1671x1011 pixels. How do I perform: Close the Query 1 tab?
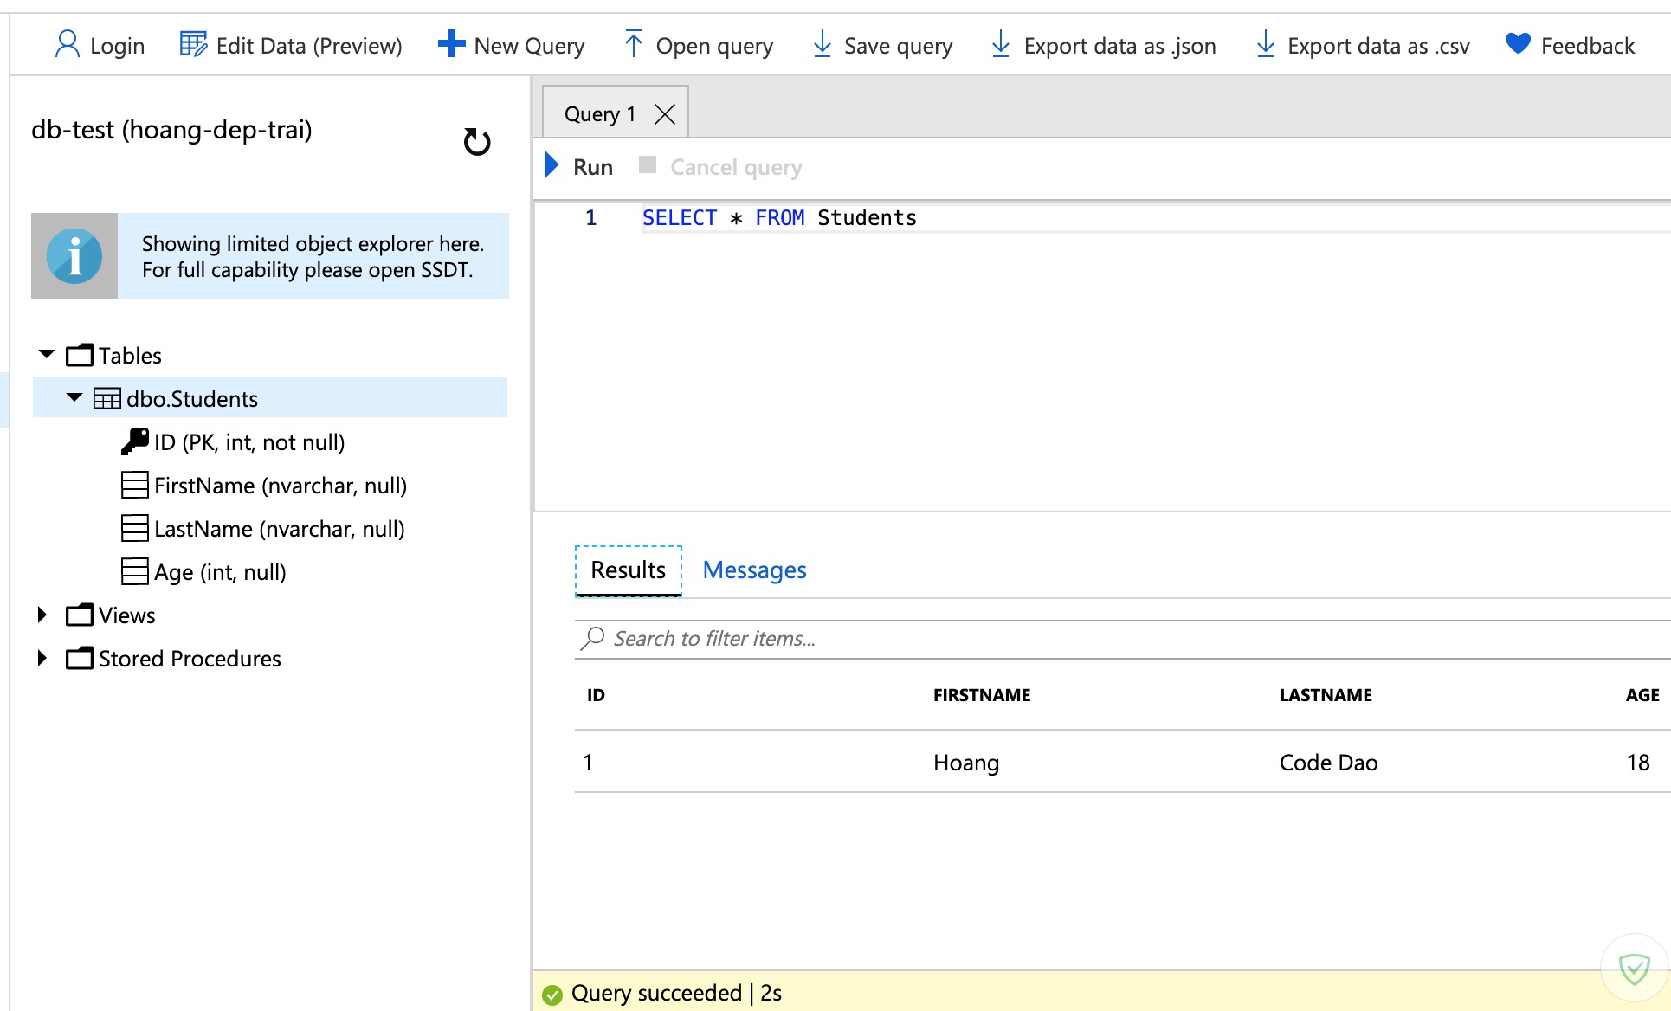664,114
